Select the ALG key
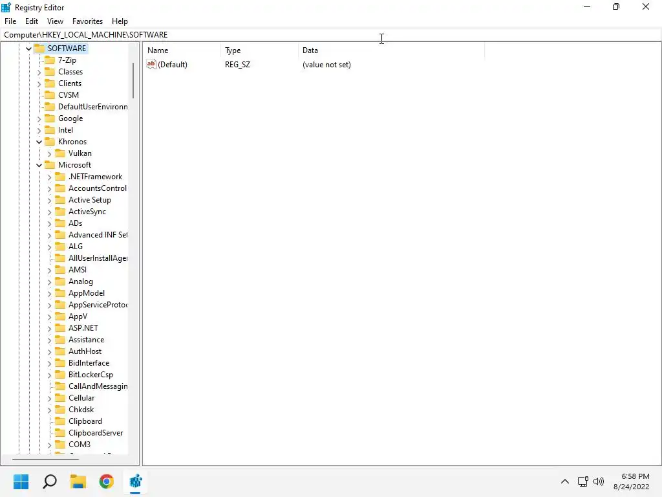This screenshot has height=497, width=662. [76, 247]
